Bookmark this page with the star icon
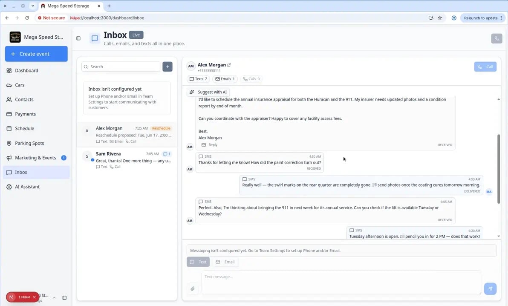This screenshot has width=508, height=306. [440, 18]
